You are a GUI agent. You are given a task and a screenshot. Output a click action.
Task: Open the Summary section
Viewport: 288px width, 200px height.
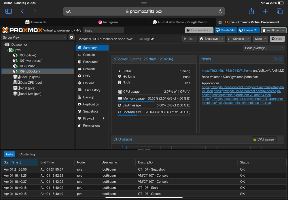click(x=92, y=48)
